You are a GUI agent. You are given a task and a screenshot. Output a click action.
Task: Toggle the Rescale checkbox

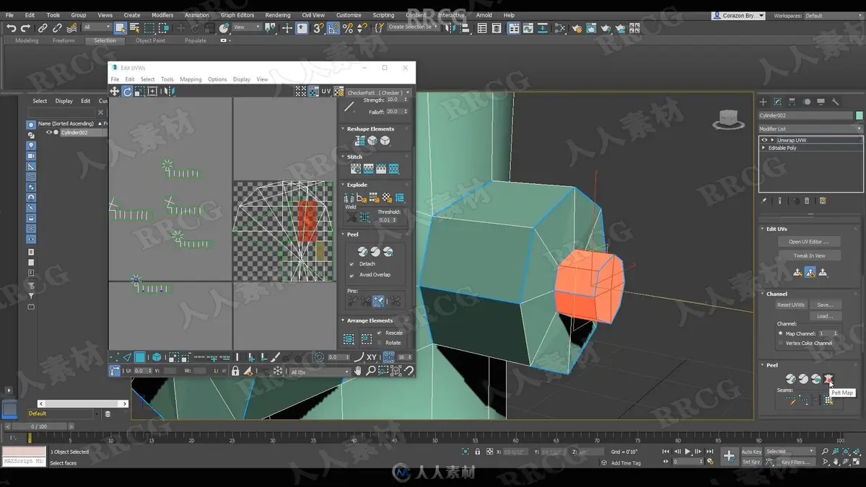click(379, 333)
